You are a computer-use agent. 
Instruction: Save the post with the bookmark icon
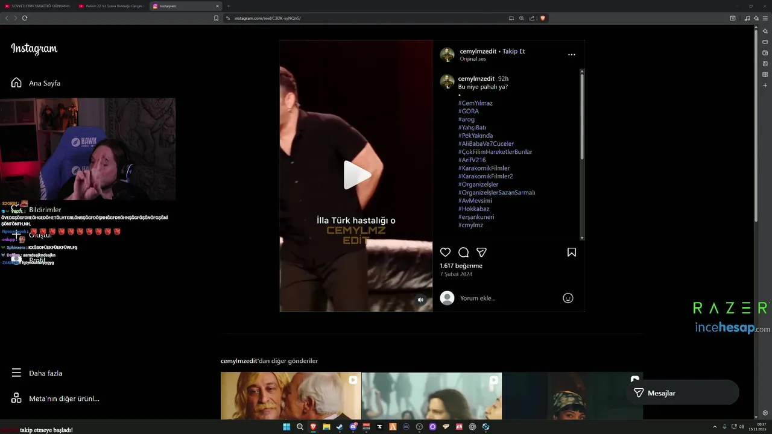point(571,253)
